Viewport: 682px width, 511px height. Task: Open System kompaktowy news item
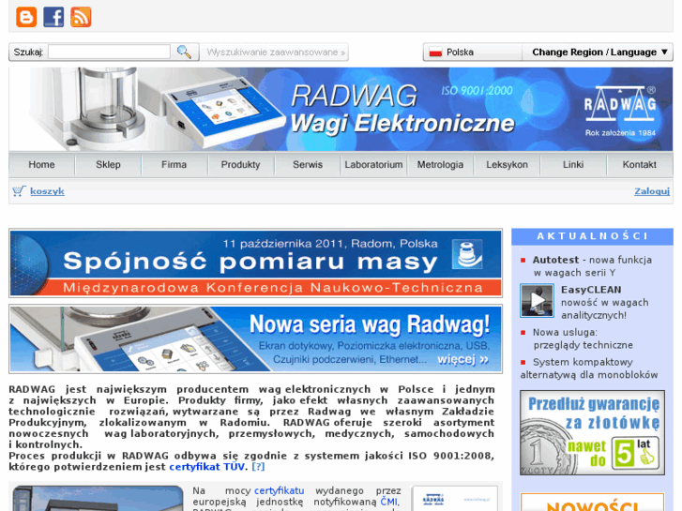point(589,368)
